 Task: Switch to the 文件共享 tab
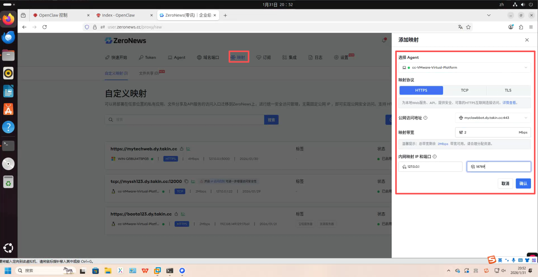(149, 73)
